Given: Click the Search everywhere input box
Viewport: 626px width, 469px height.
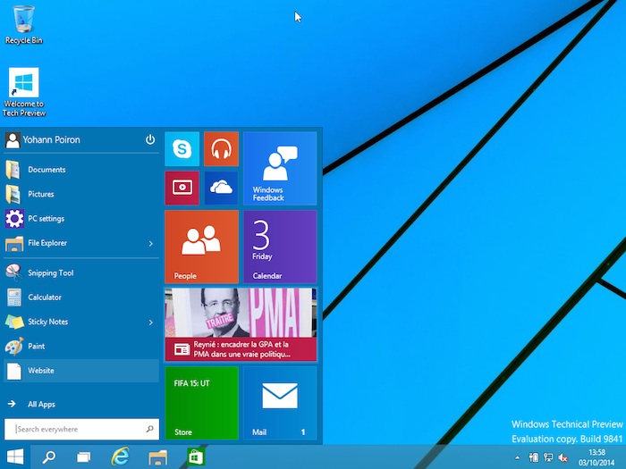Looking at the screenshot, I should tap(81, 430).
